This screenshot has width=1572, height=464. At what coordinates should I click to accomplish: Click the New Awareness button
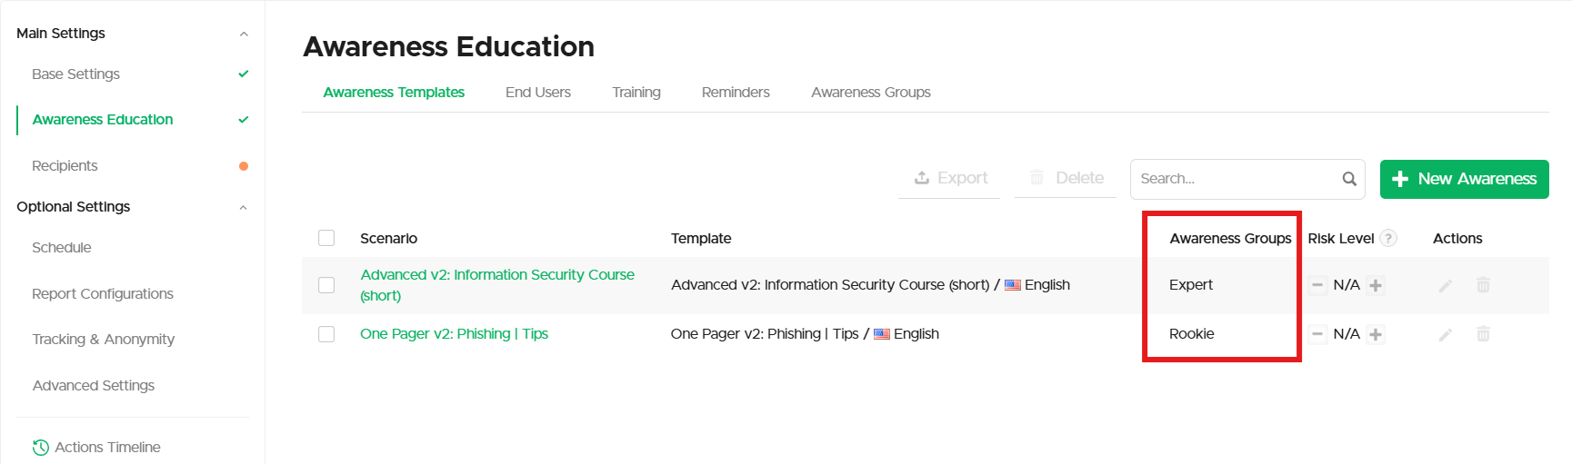[1464, 179]
